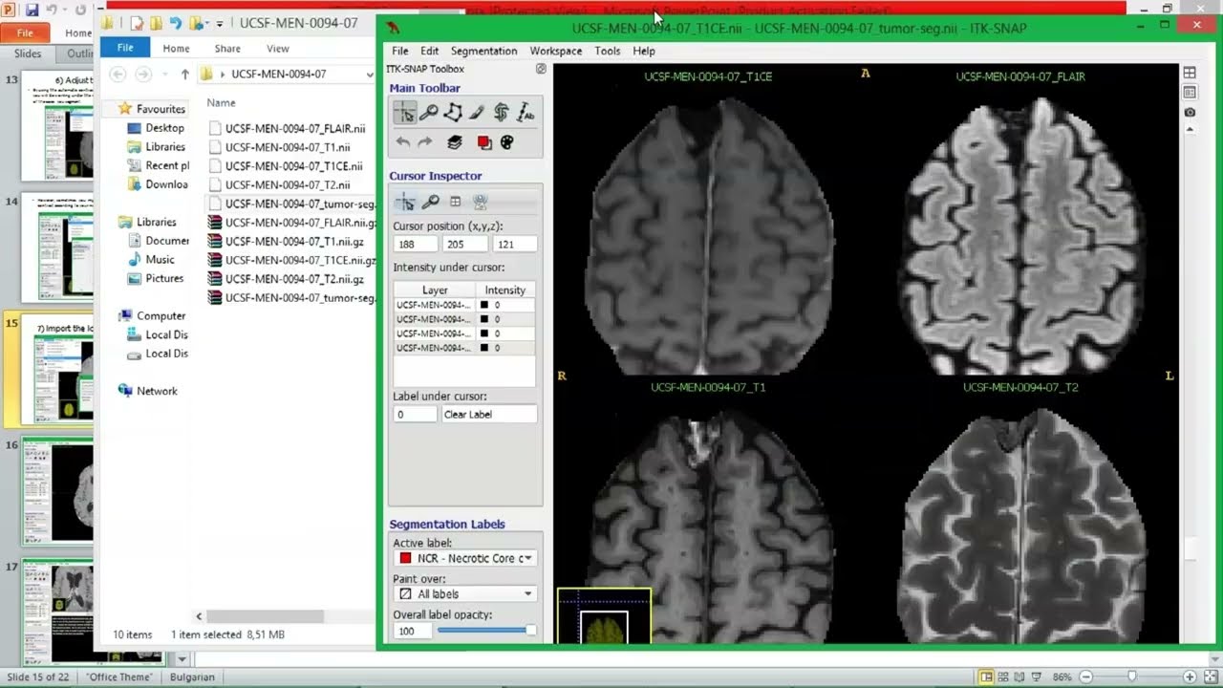Click Fit slide to window icon
The width and height of the screenshot is (1223, 688).
(1211, 677)
